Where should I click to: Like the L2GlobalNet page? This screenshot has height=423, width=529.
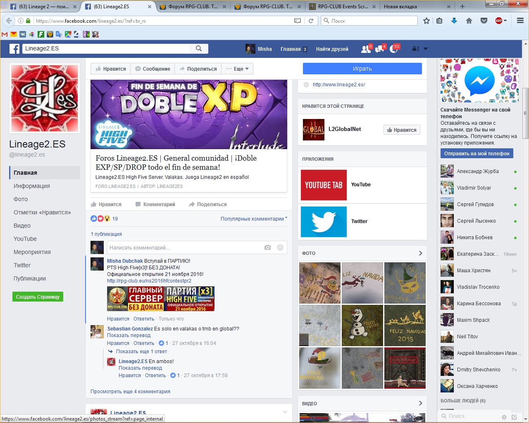click(x=401, y=130)
